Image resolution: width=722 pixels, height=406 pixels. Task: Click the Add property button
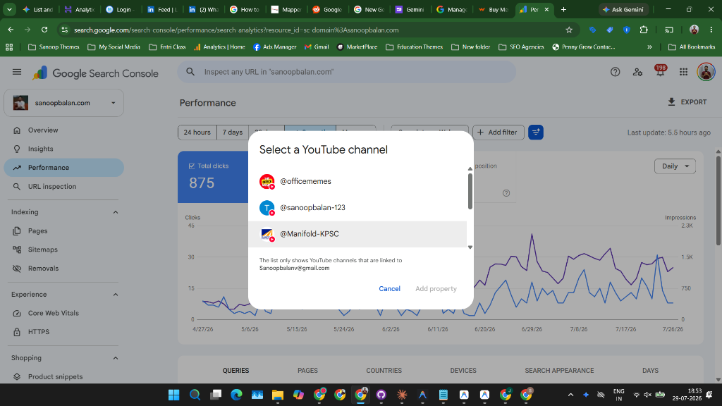point(436,288)
